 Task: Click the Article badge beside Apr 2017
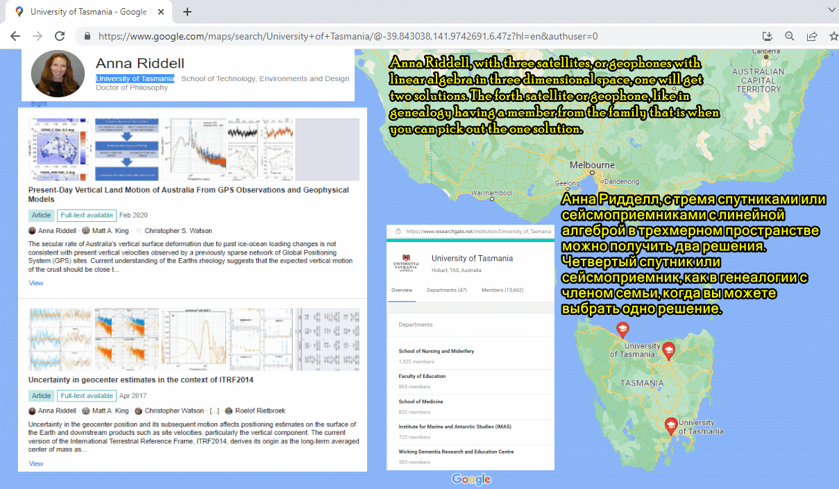41,396
